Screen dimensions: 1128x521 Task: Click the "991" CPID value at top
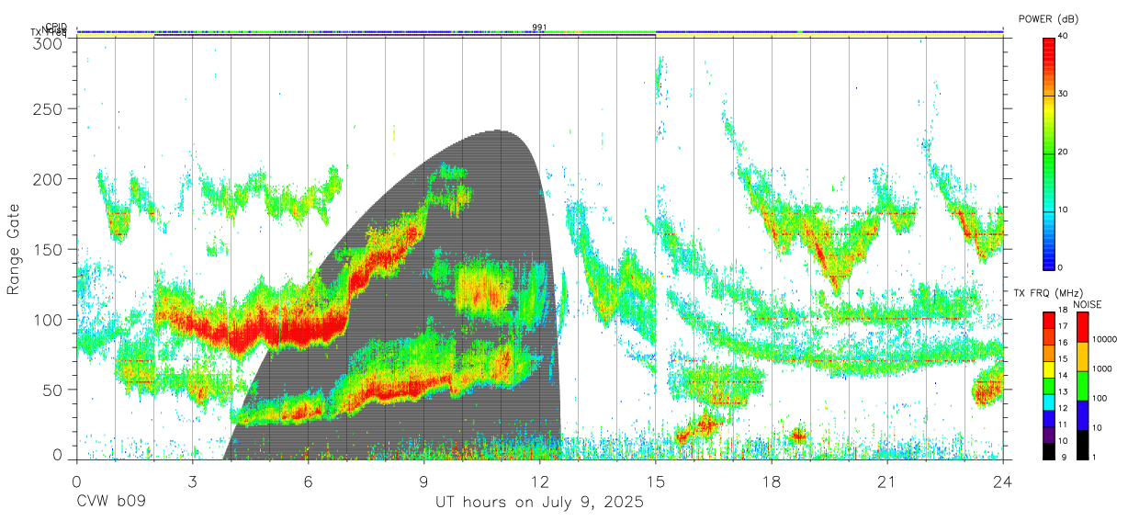tap(539, 28)
